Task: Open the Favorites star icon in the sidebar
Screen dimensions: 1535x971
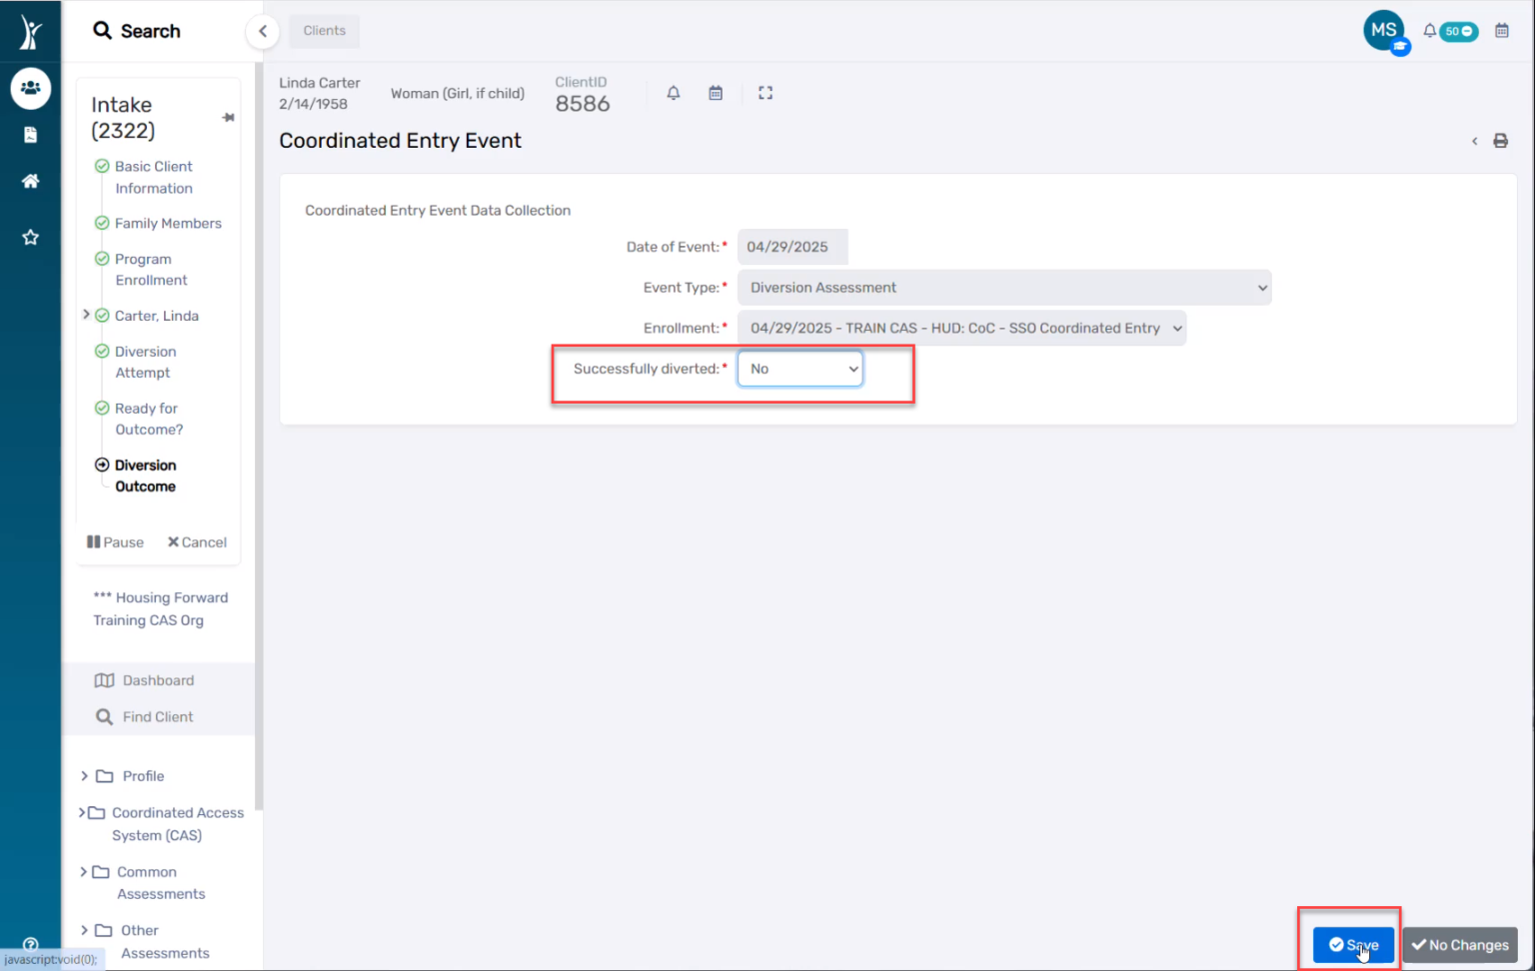Action: (x=30, y=237)
